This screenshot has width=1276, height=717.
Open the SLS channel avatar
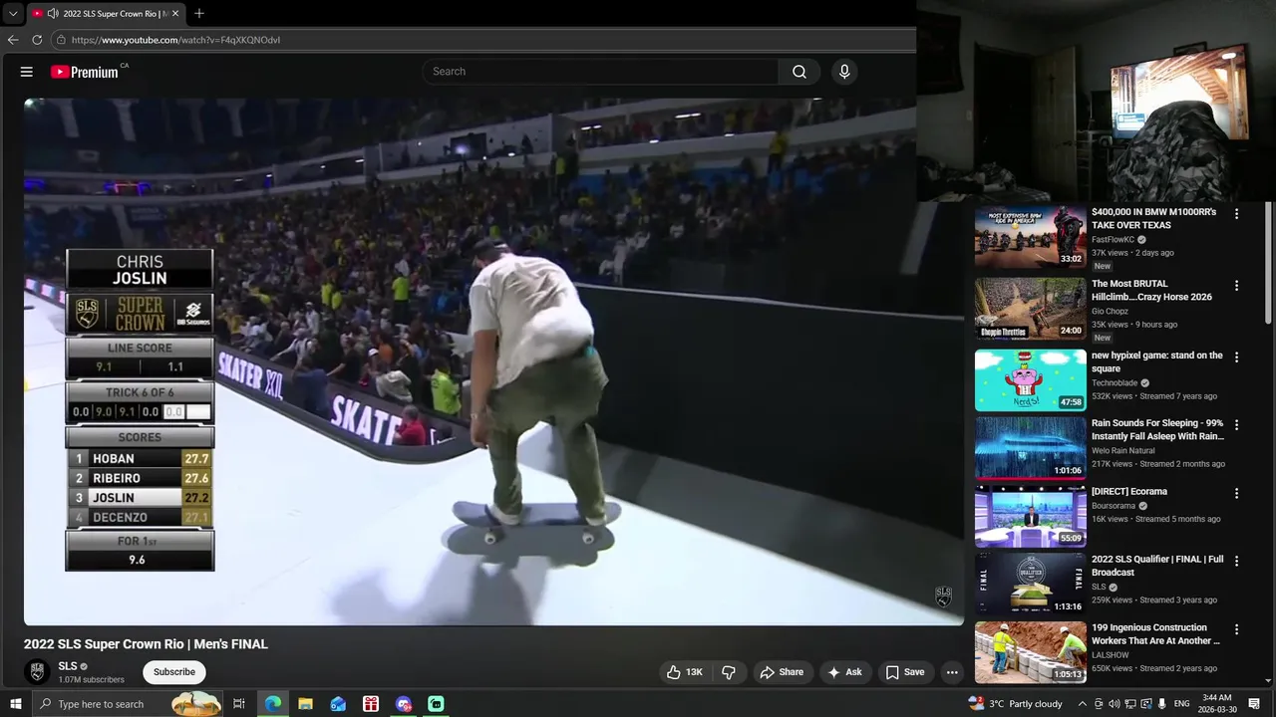pyautogui.click(x=37, y=672)
